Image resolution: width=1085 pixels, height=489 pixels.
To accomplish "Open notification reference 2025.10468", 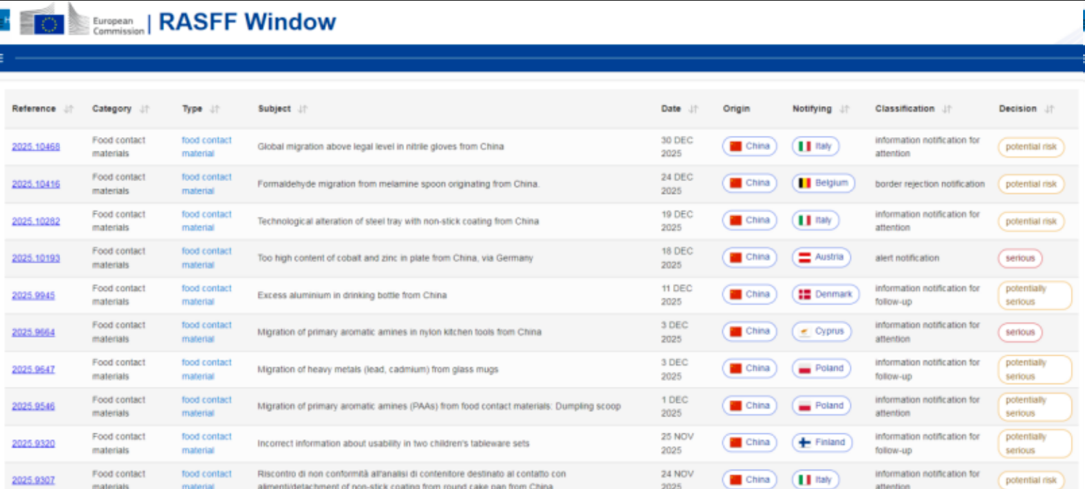I will click(36, 147).
